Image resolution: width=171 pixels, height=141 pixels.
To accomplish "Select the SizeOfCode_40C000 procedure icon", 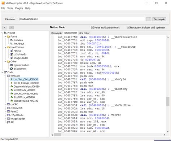I will click(12, 90).
